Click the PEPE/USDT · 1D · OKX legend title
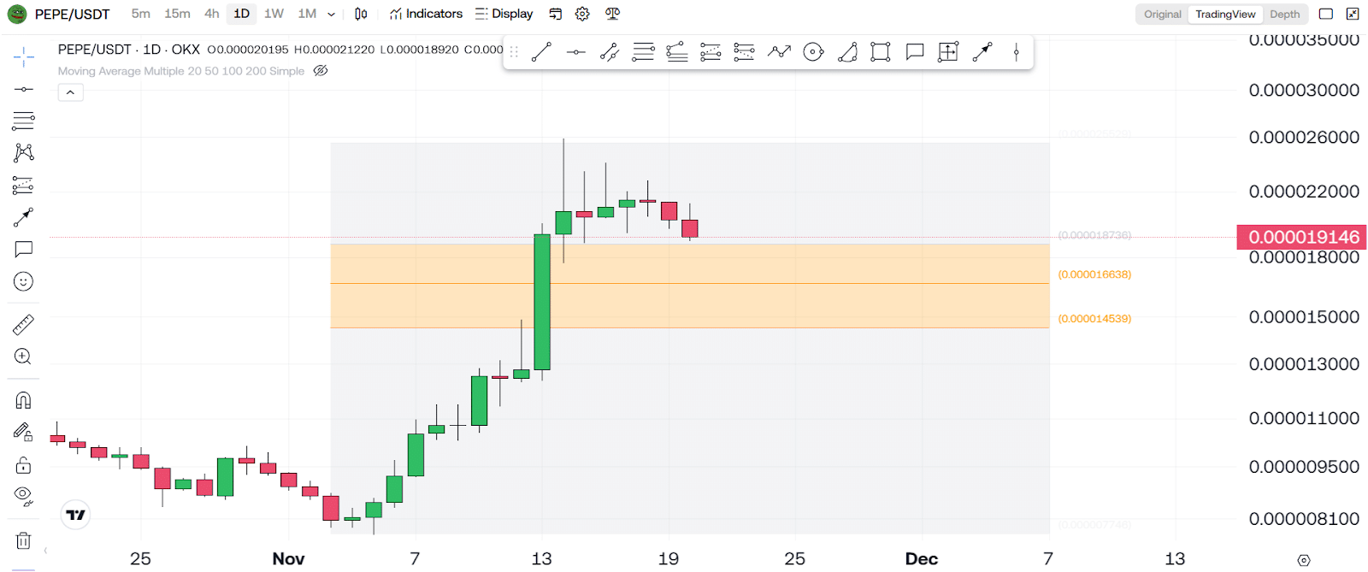The height and width of the screenshot is (572, 1368). coord(129,50)
